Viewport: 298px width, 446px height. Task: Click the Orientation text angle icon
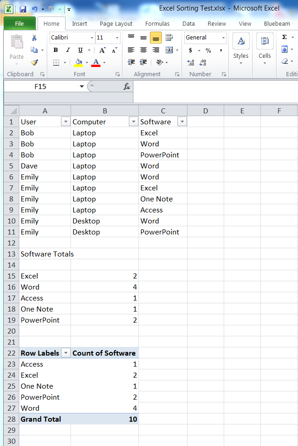(x=160, y=62)
